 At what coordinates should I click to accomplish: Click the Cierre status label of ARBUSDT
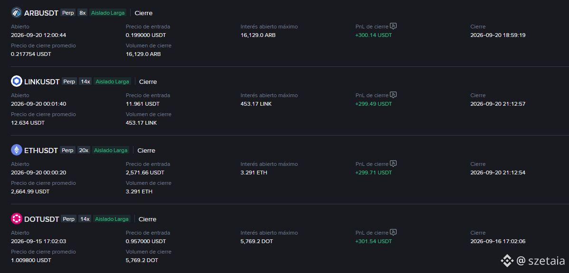pyautogui.click(x=143, y=13)
